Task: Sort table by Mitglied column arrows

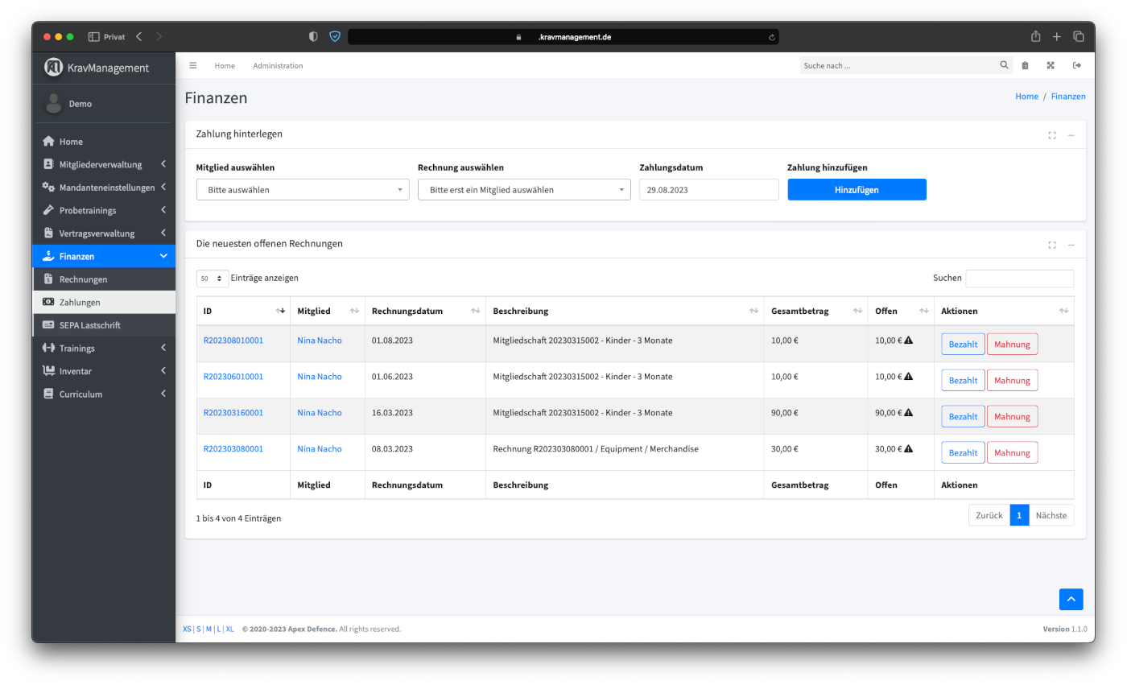Action: click(354, 311)
